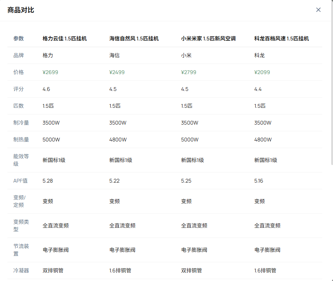
Task: Click APF value 5.28
Action: (47, 181)
